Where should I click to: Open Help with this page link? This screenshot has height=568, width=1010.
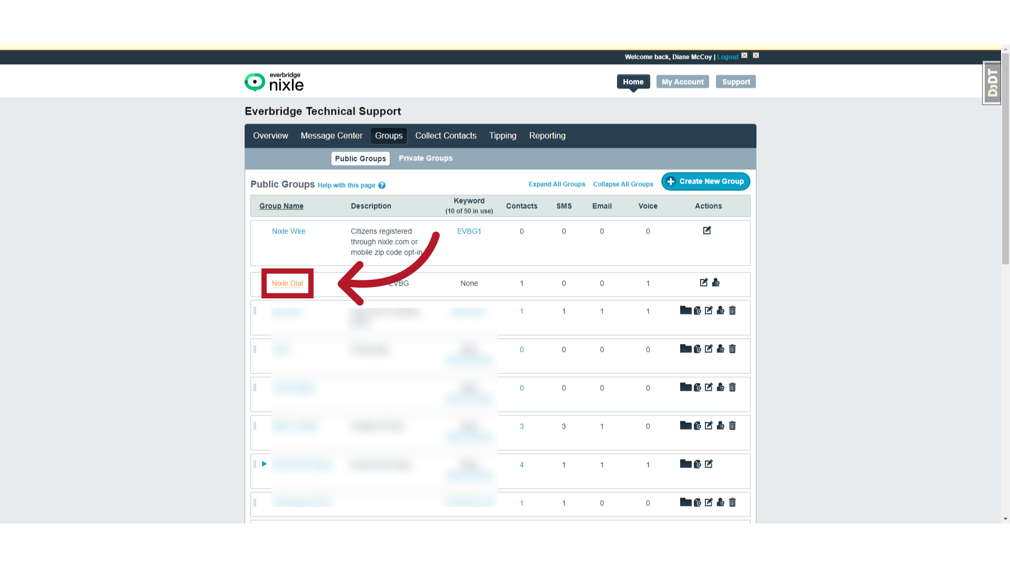click(346, 185)
